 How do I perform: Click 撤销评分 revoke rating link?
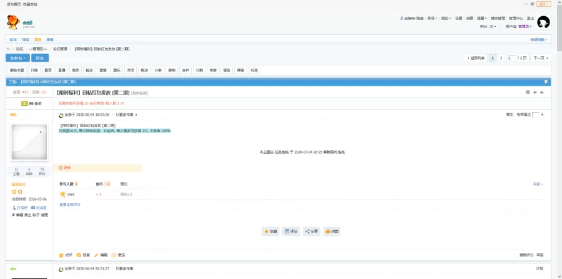pos(526,255)
